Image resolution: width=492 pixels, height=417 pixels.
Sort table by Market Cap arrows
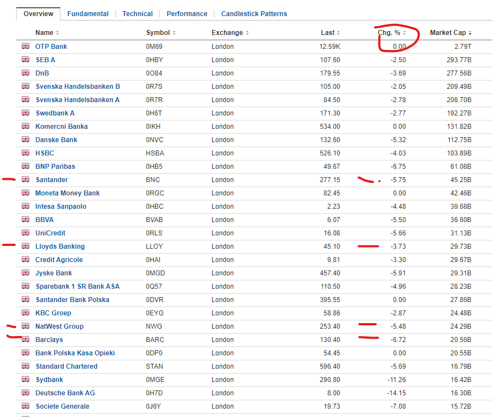pos(470,33)
